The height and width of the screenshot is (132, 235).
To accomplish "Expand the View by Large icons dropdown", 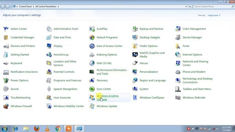I will pos(214,15).
